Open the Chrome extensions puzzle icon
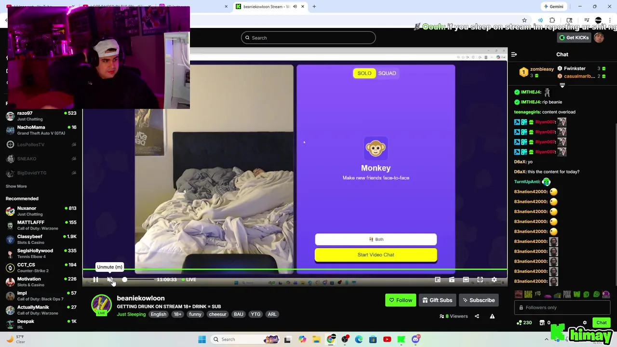 552,20
